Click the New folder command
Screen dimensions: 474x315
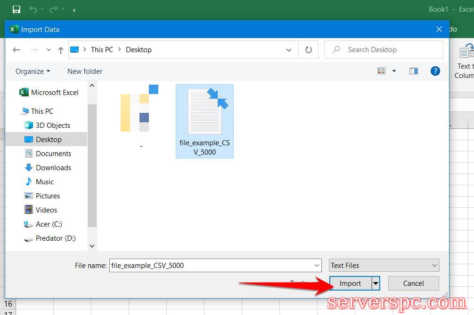tap(85, 71)
